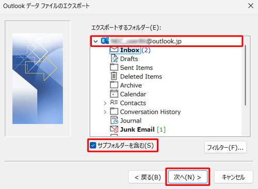The height and width of the screenshot is (189, 258).
Task: Click the Junk Email blocked-envelope icon
Action: [114, 129]
